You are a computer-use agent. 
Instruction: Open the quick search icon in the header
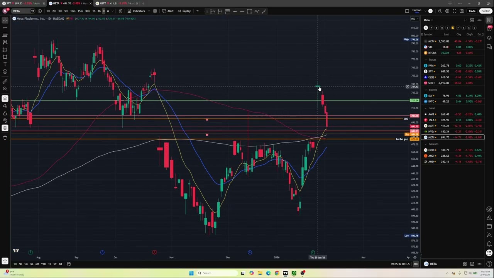[x=440, y=11]
